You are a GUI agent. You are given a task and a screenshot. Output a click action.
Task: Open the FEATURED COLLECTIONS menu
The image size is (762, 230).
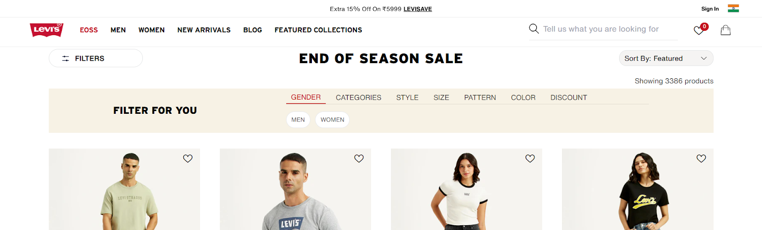tap(318, 30)
